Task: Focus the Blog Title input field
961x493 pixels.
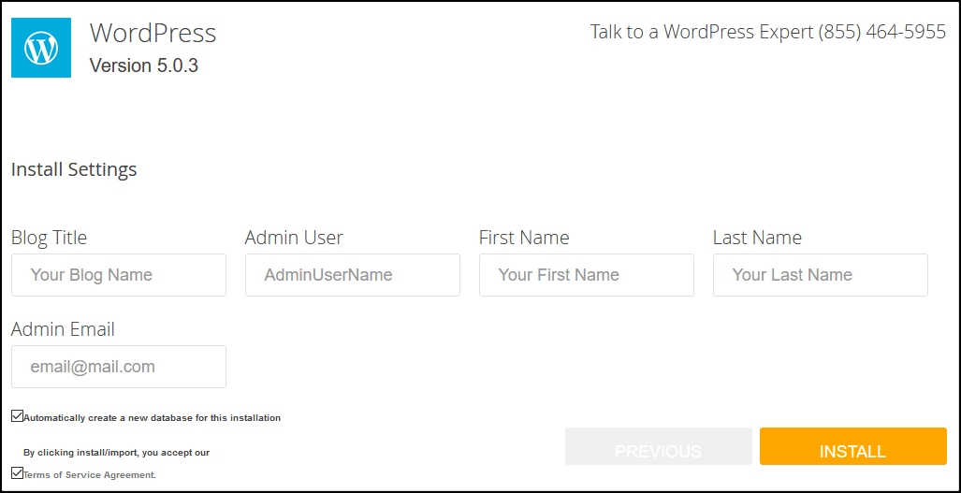Action: point(119,275)
